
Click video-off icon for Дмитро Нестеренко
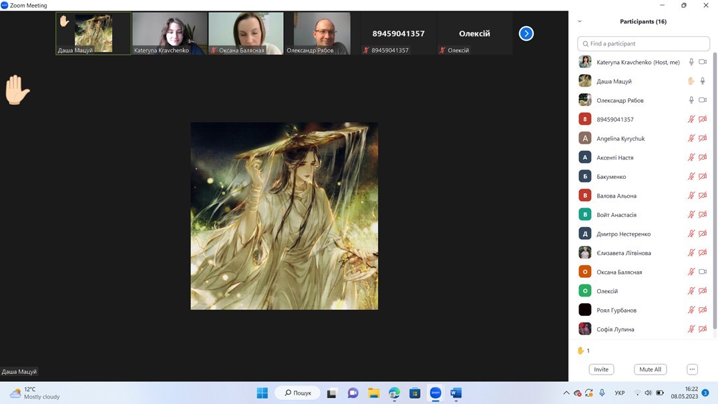[x=703, y=234]
